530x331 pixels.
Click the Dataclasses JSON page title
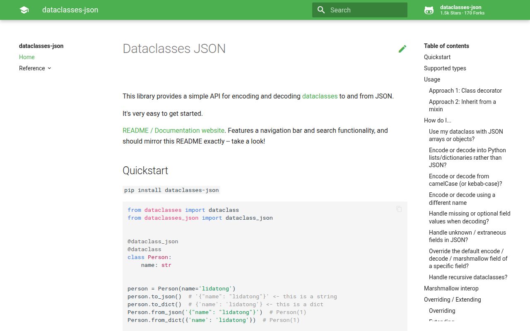[x=174, y=48]
